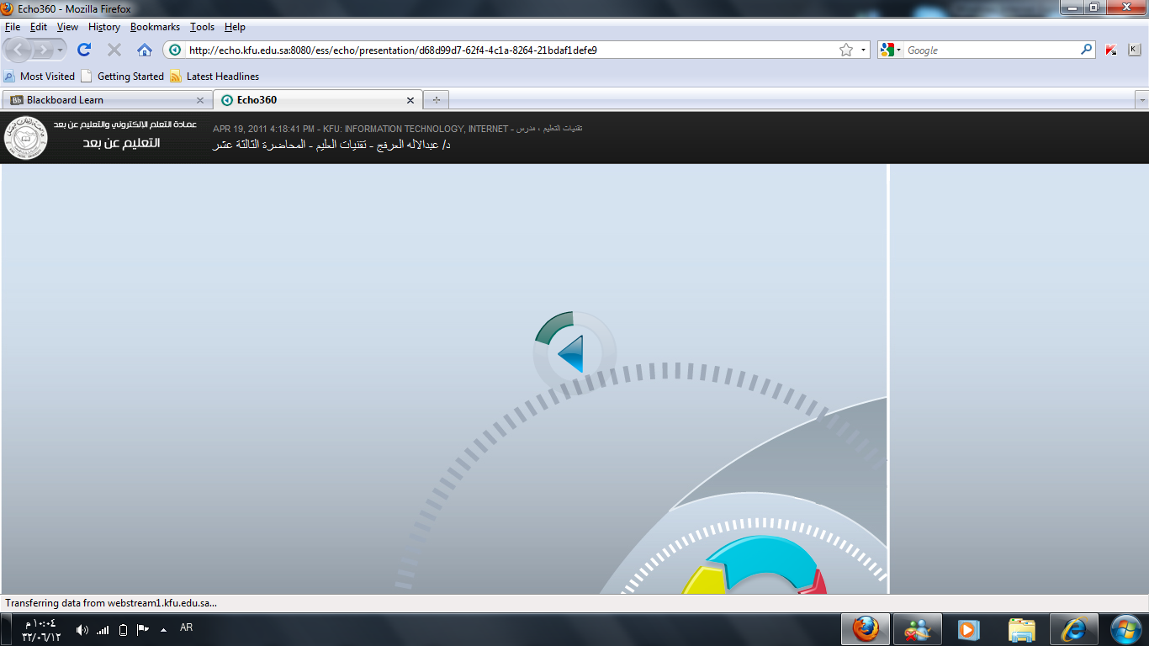Open a new tab with plus button
This screenshot has width=1149, height=646.
436,100
